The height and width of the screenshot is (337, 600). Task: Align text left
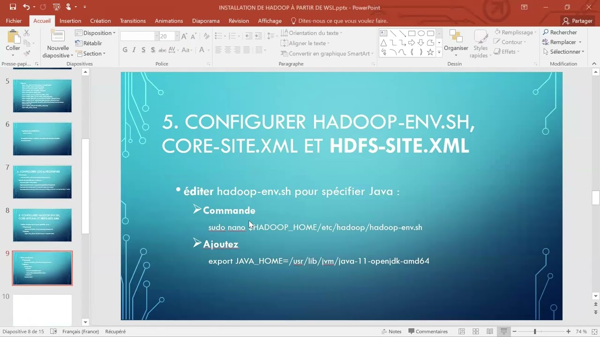click(x=218, y=50)
